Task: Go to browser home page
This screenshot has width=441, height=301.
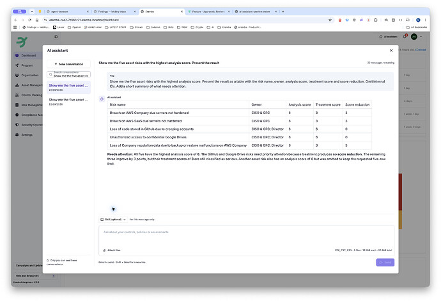Action: point(37,20)
